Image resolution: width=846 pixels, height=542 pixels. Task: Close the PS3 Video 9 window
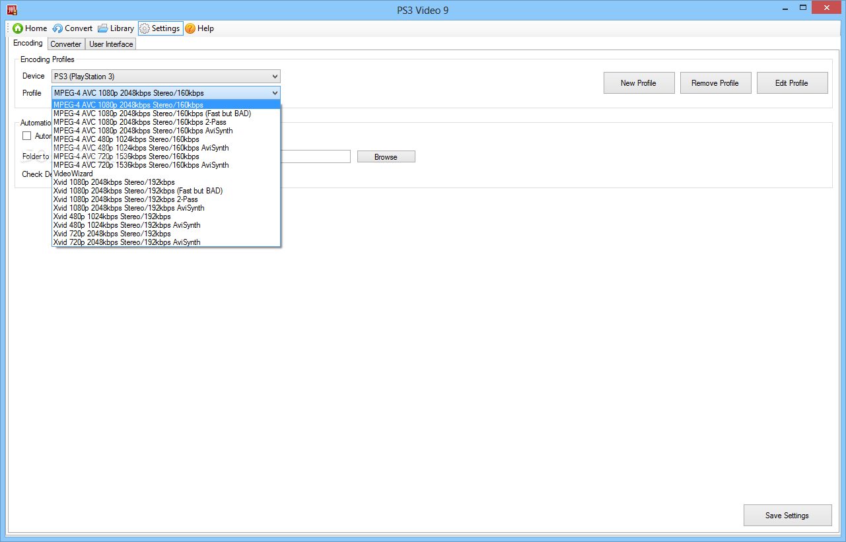click(x=828, y=8)
